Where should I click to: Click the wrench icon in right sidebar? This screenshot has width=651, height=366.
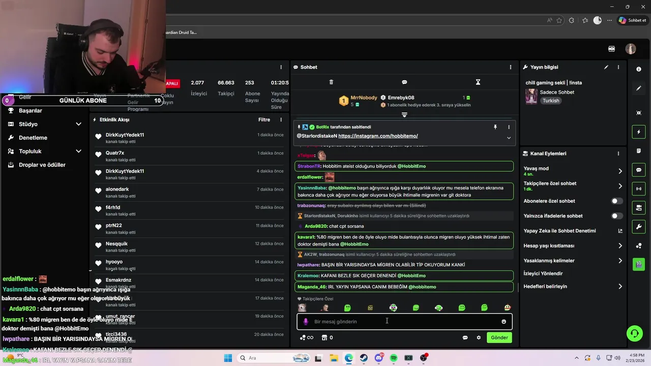pyautogui.click(x=639, y=226)
